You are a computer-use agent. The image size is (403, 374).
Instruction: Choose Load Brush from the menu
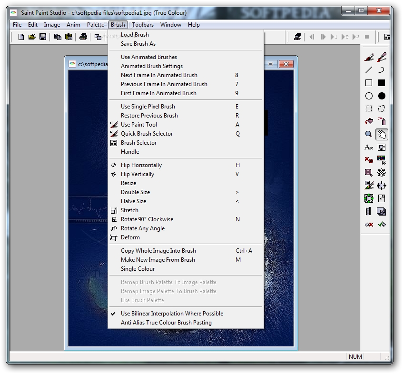[186, 34]
